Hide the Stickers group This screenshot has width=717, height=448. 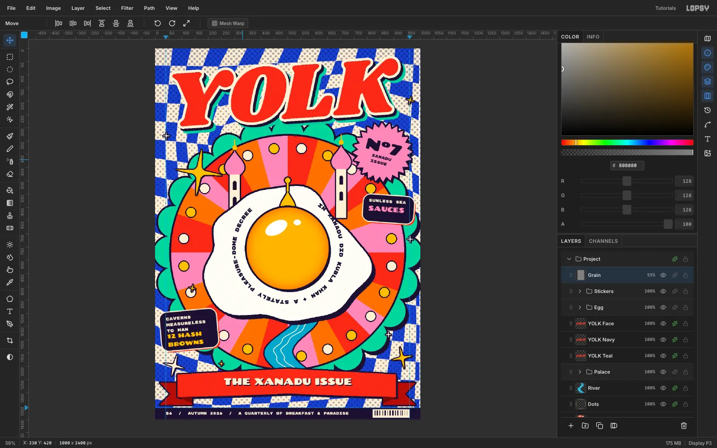point(663,291)
